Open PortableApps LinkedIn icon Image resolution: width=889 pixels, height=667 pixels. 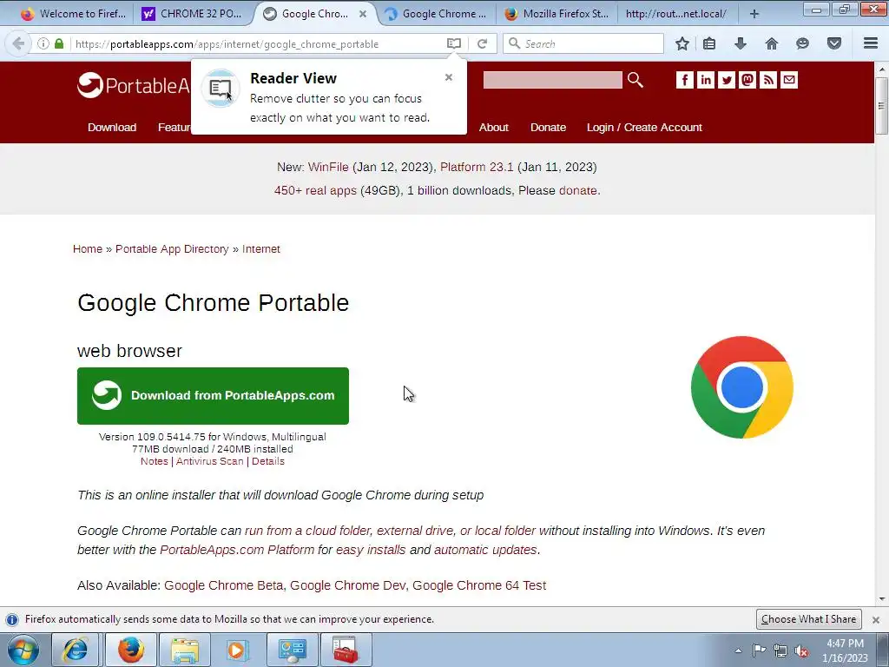click(705, 80)
